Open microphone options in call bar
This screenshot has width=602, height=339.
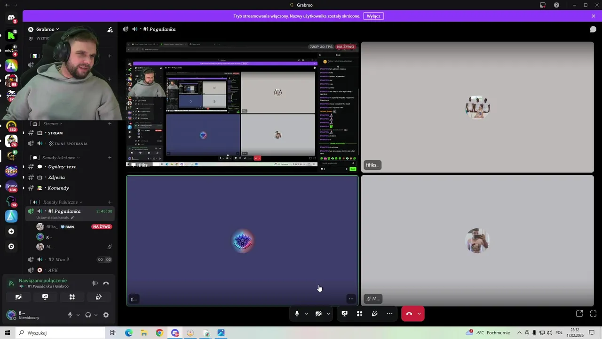tap(307, 314)
